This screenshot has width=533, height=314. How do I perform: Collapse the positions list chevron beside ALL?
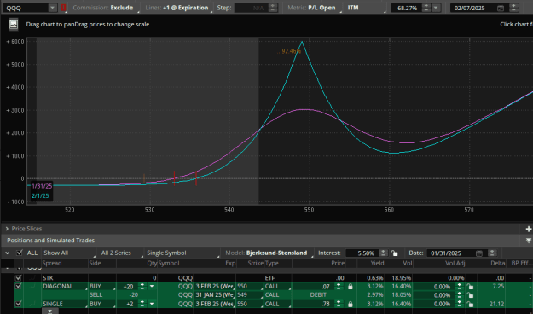pos(7,253)
